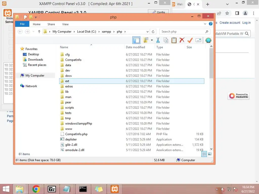Viewport: 259px width, 194px height.
Task: Click in the Search php box
Action: click(185, 32)
